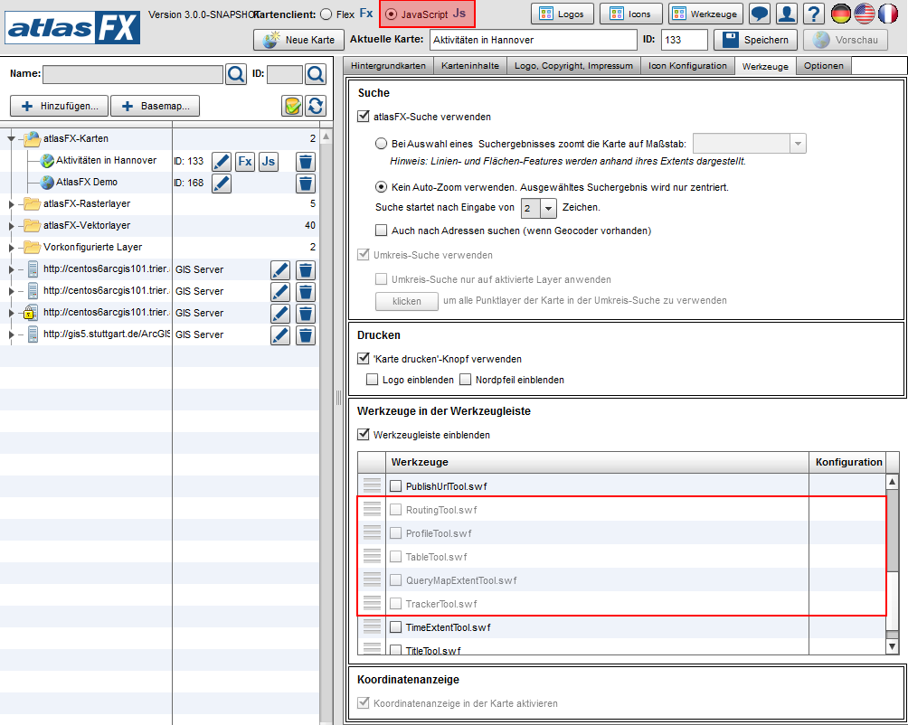Screen dimensions: 908x725
Task: Select the Flex map client radio button
Action: tap(326, 14)
